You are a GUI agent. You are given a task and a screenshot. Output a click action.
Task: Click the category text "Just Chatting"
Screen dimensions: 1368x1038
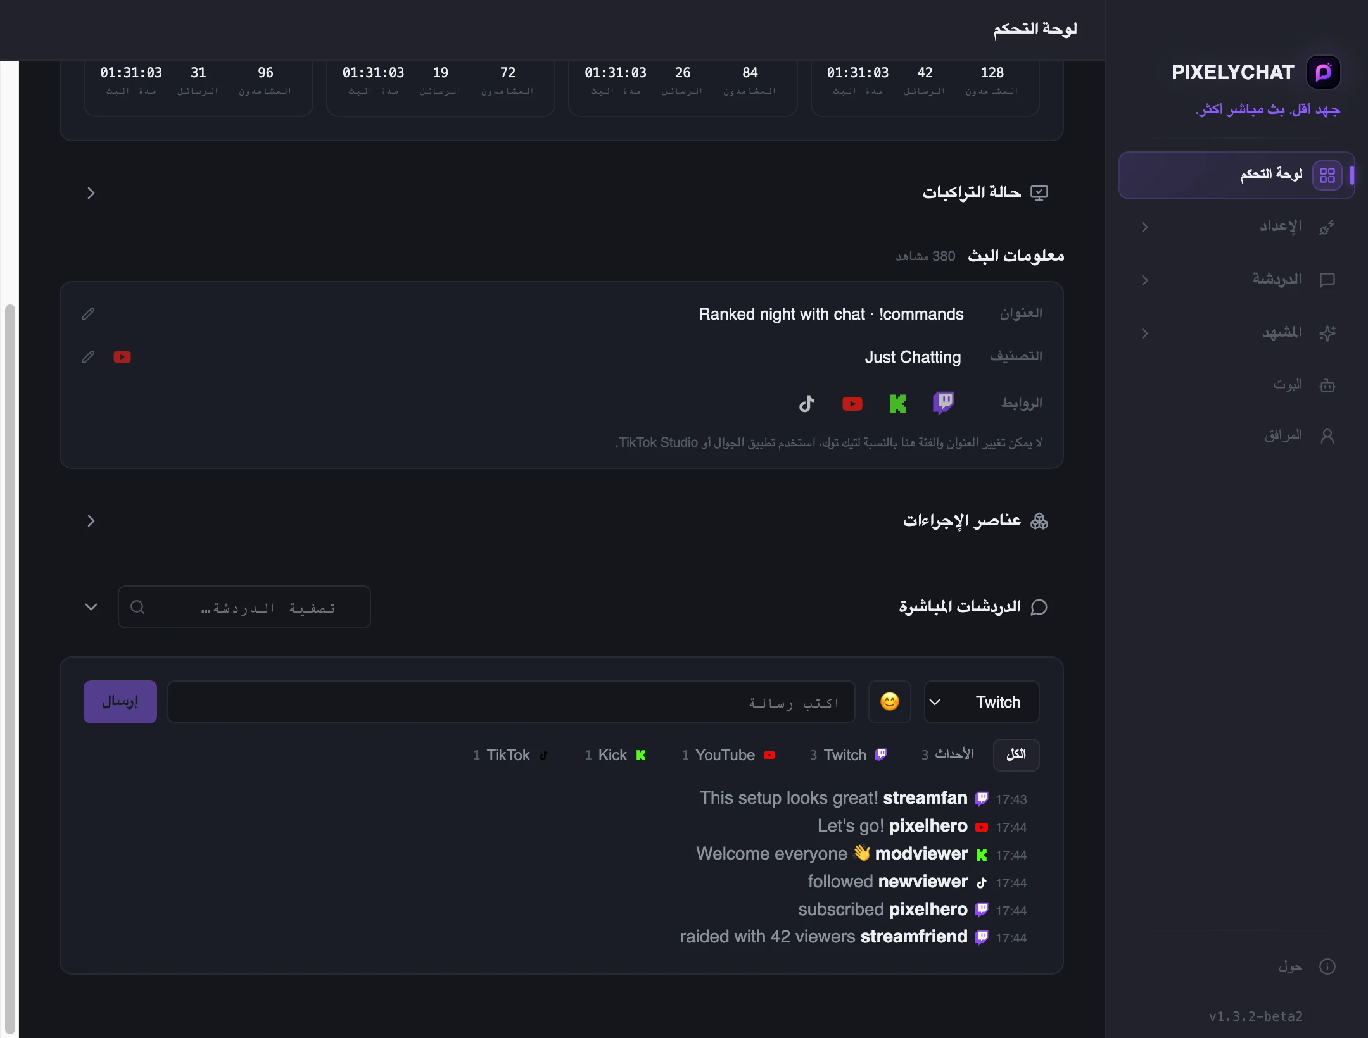point(913,357)
